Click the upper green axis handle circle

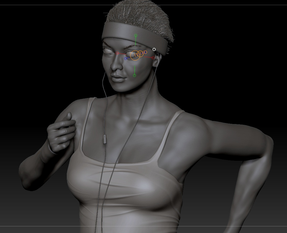136,35
